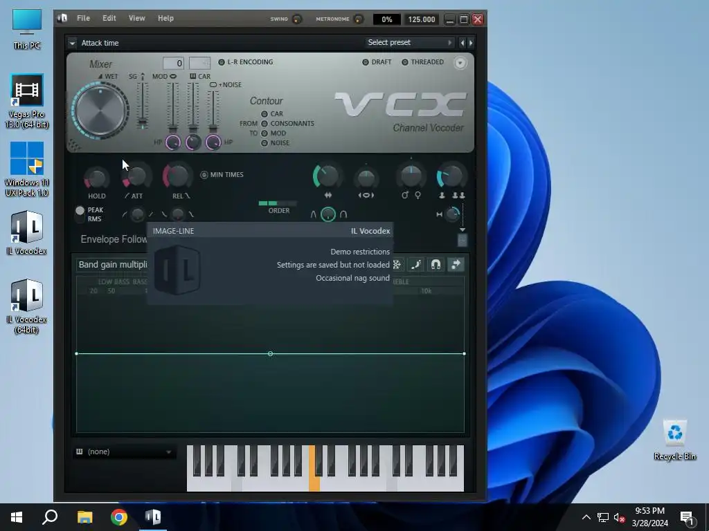Screen dimensions: 709x531
Task: Click the large WET mixer knob
Action: pos(100,110)
